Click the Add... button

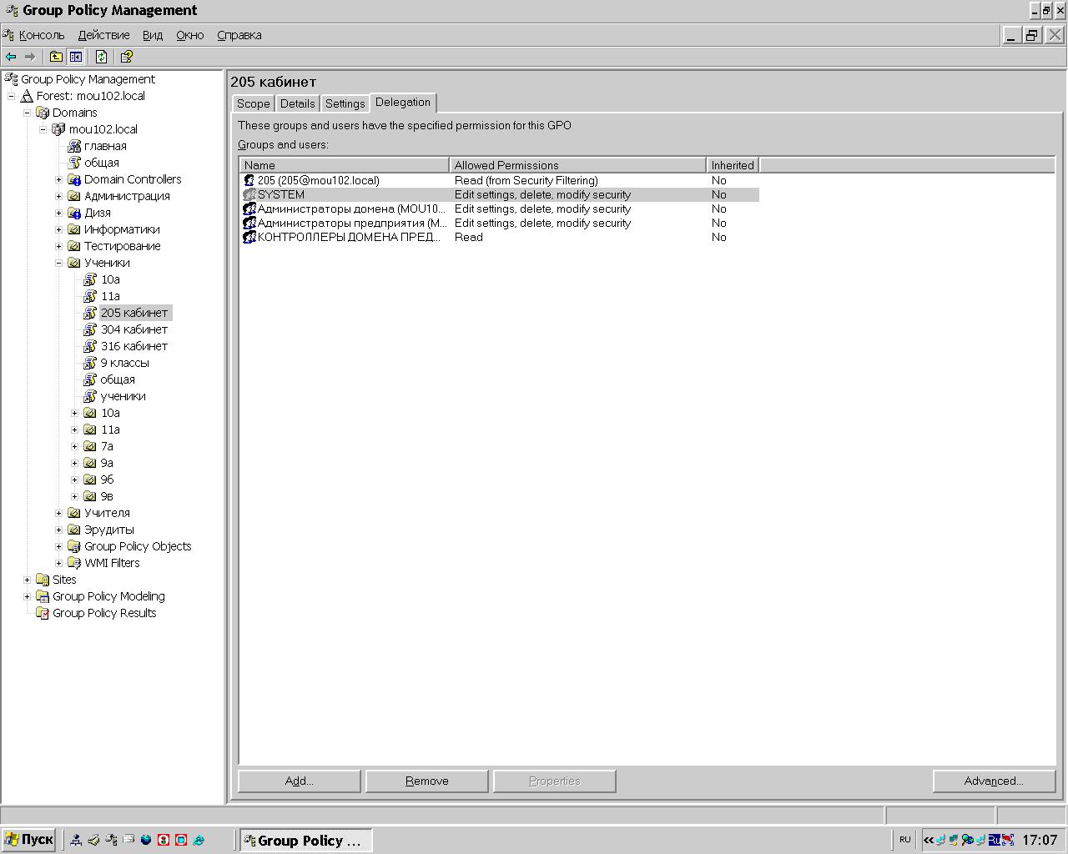299,781
